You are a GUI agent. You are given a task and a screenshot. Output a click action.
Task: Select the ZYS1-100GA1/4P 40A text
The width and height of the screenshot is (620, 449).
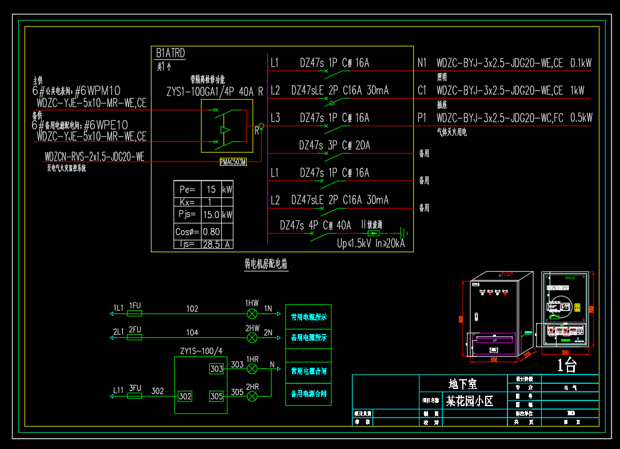coord(210,92)
